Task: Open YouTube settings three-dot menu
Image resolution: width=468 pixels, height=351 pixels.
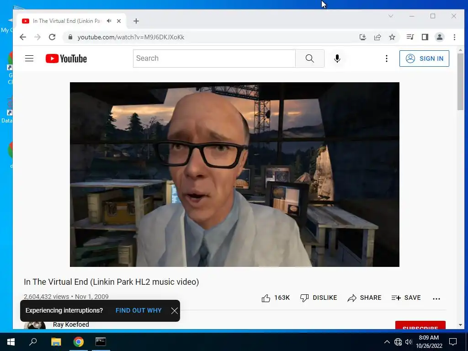Action: (387, 58)
